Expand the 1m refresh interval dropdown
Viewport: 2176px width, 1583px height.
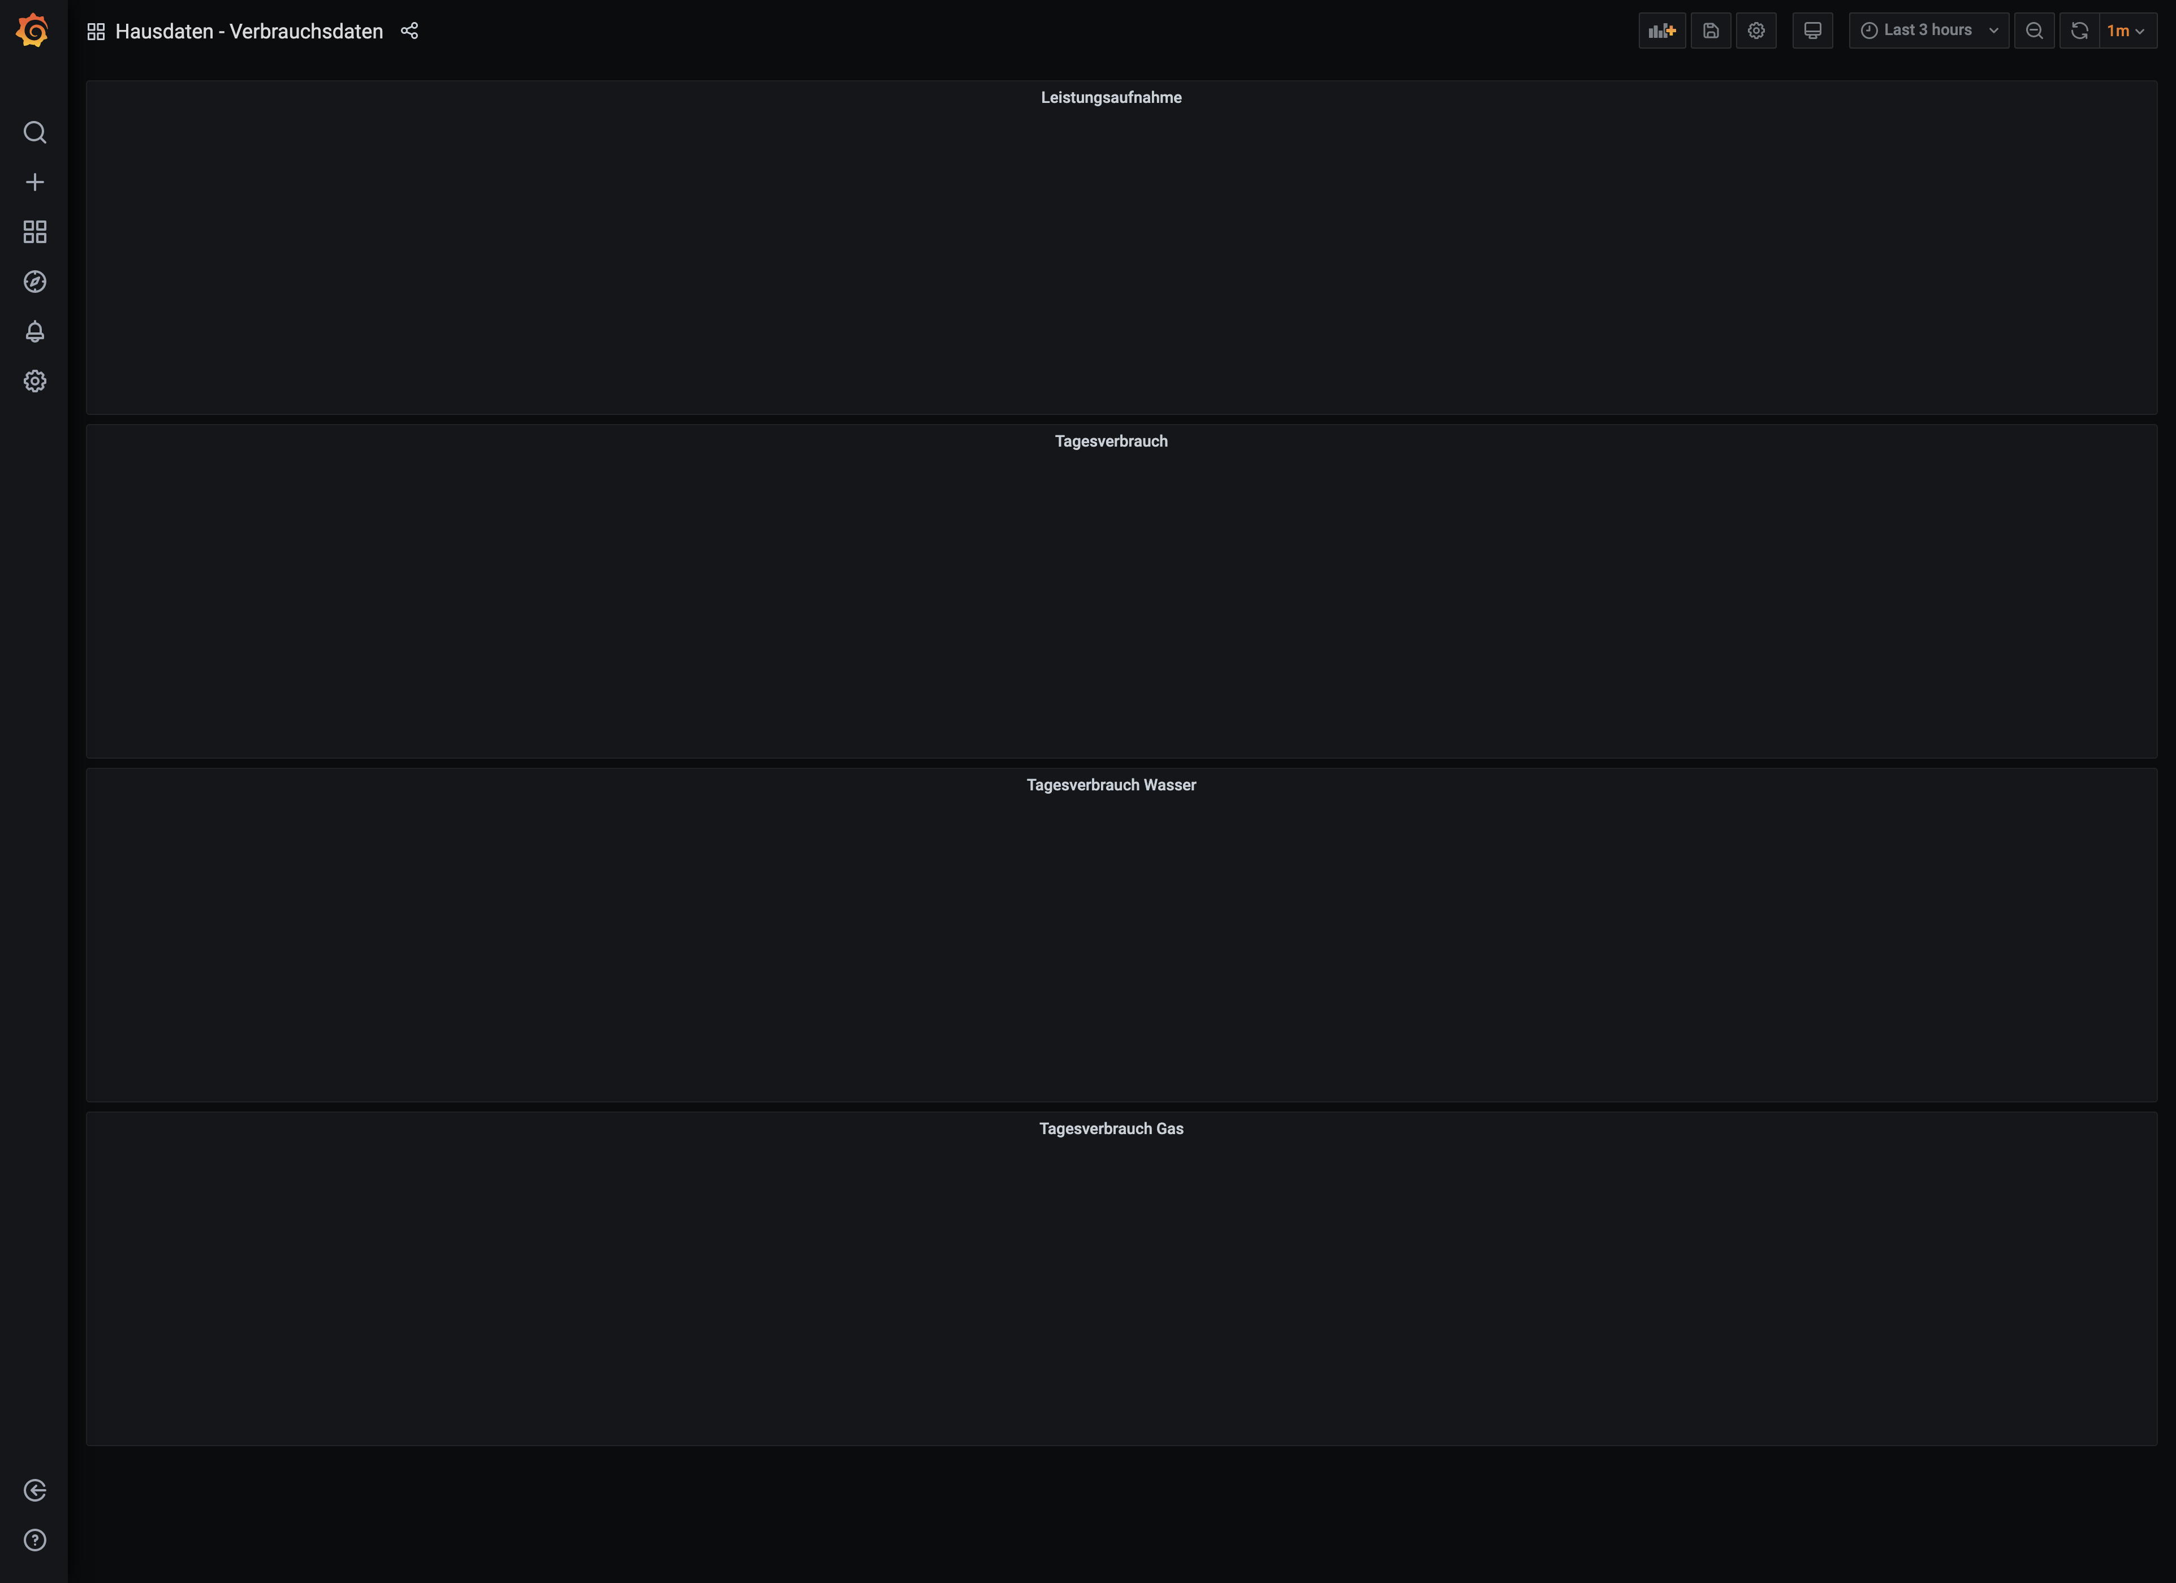tap(2127, 31)
